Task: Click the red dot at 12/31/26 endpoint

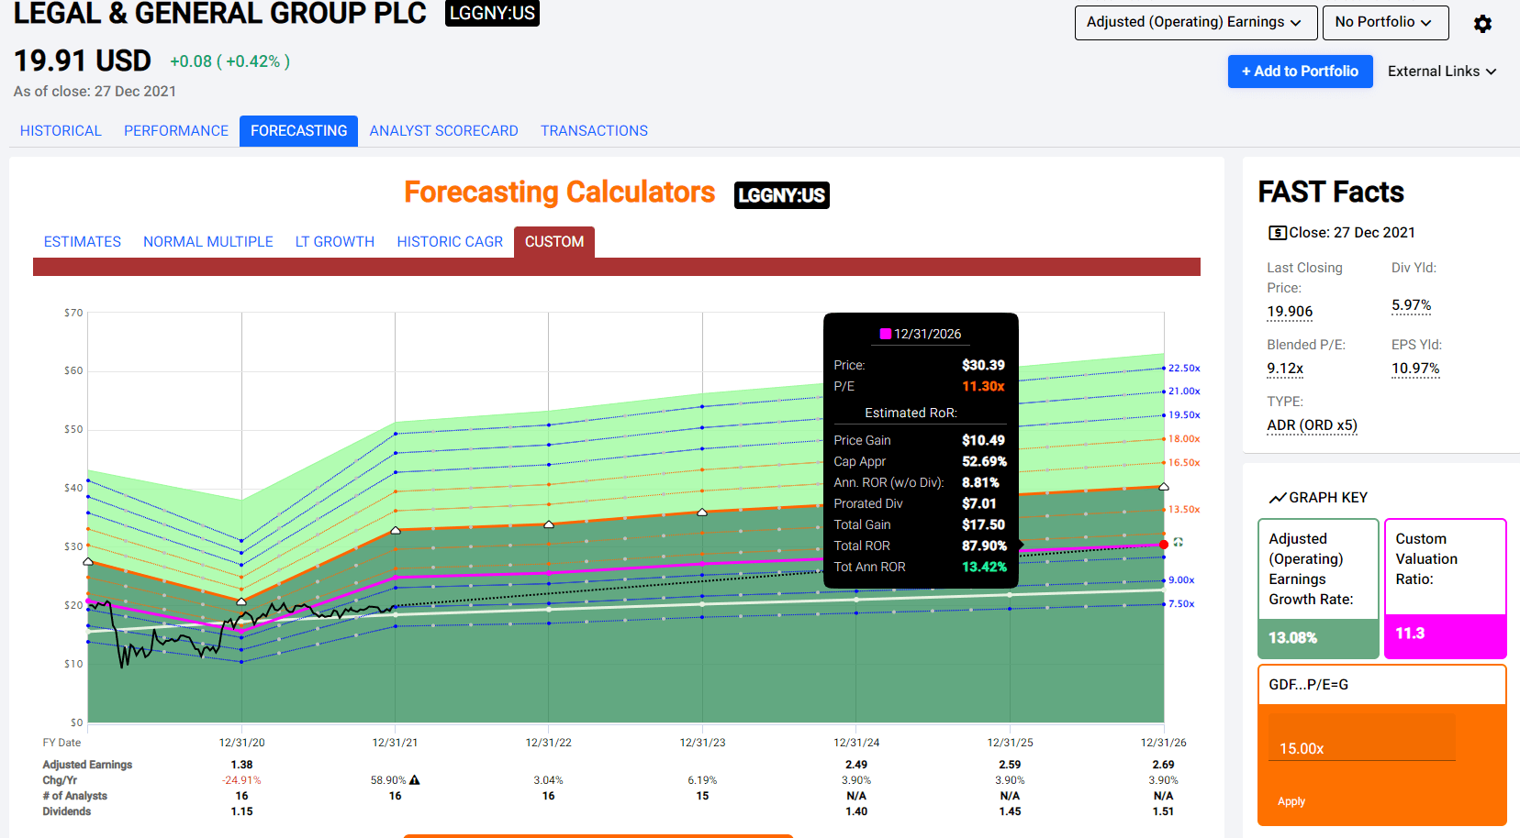Action: [1164, 545]
